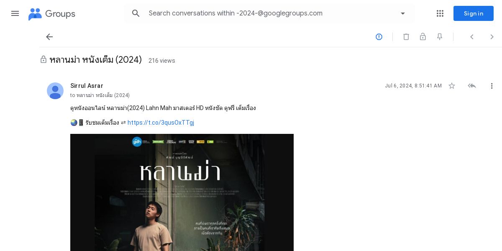502x251 pixels.
Task: Go to the next conversation chevron
Action: (492, 37)
